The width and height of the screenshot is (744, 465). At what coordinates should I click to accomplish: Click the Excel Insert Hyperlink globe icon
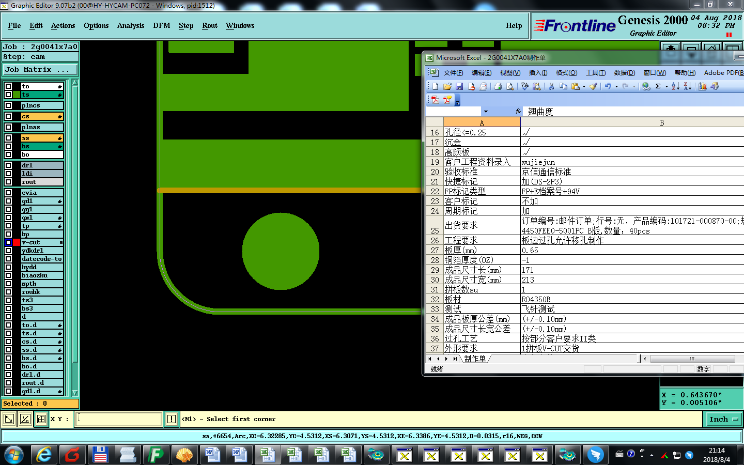click(x=646, y=86)
